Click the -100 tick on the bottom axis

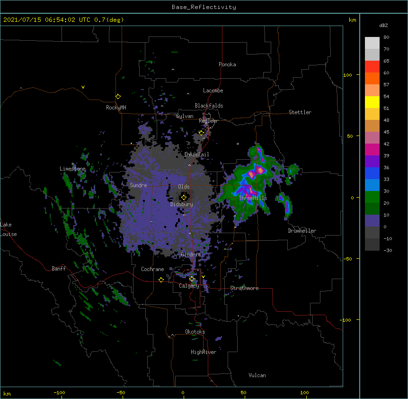[x=59, y=393]
